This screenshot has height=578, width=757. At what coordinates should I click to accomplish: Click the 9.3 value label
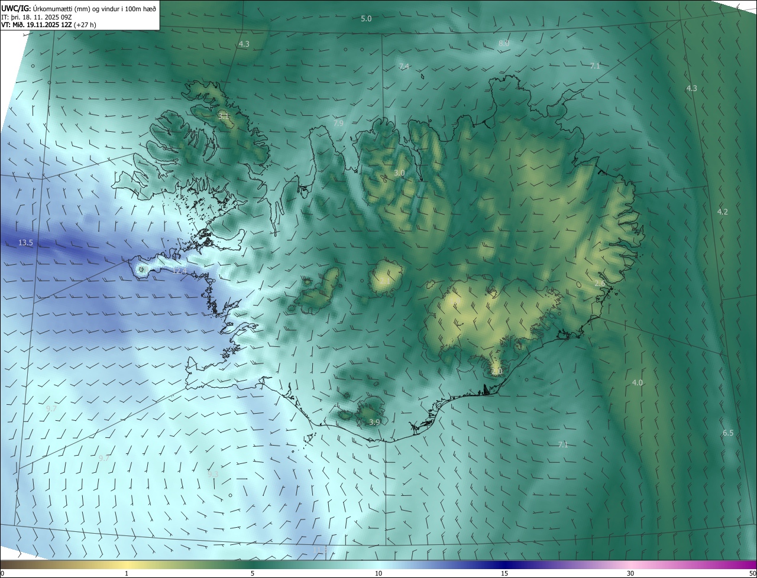pos(213,474)
